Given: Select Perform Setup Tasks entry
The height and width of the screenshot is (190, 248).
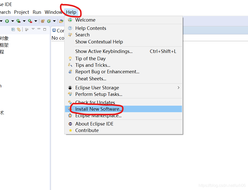Looking at the screenshot, I should coord(123,94).
